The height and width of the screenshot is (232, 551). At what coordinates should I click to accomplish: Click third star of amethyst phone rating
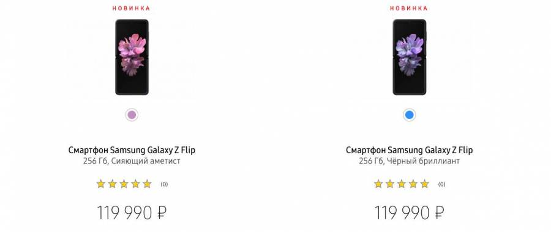(124, 184)
